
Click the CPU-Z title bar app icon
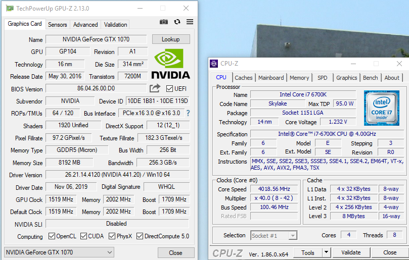[214, 63]
